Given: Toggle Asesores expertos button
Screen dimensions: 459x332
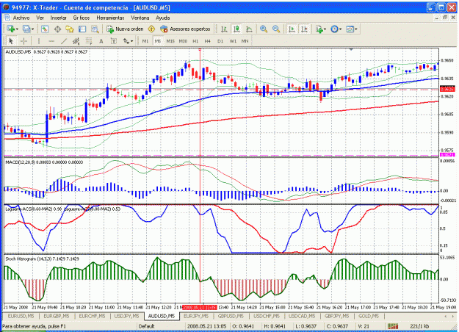Looking at the screenshot, I should click(185, 29).
